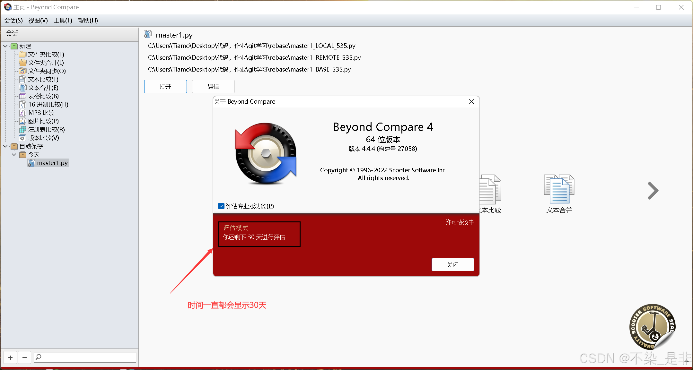This screenshot has width=693, height=370.
Task: Click the 会话 panel header
Action: (x=69, y=33)
